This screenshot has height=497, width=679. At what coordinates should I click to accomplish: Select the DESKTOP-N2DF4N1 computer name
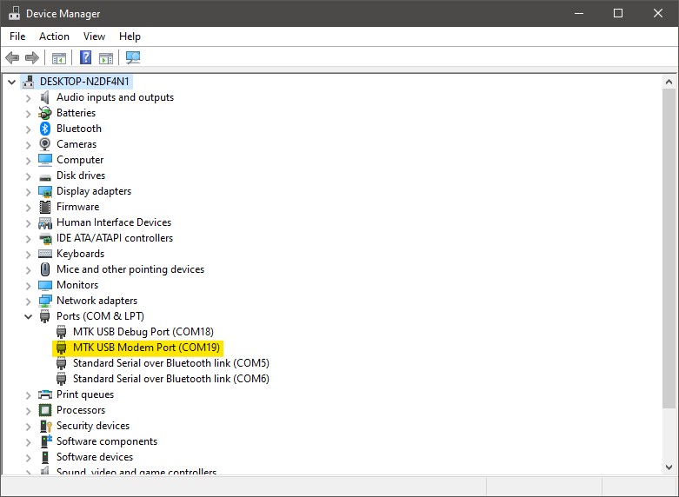pos(84,82)
